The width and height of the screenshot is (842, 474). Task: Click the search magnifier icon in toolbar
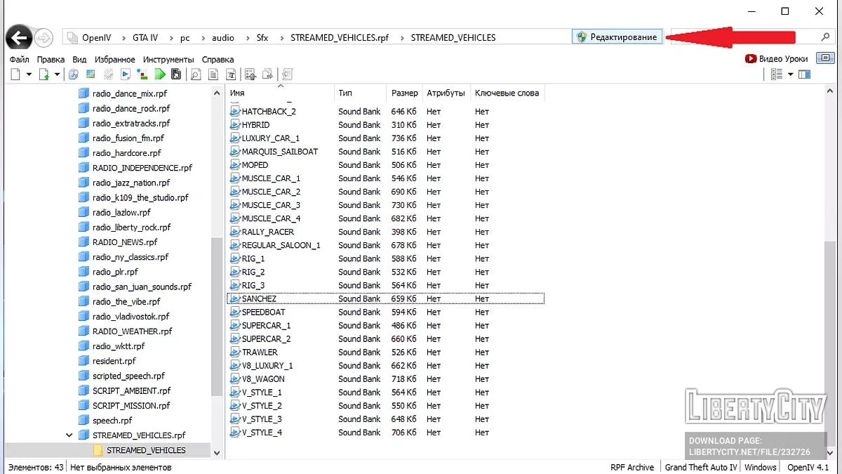196,74
